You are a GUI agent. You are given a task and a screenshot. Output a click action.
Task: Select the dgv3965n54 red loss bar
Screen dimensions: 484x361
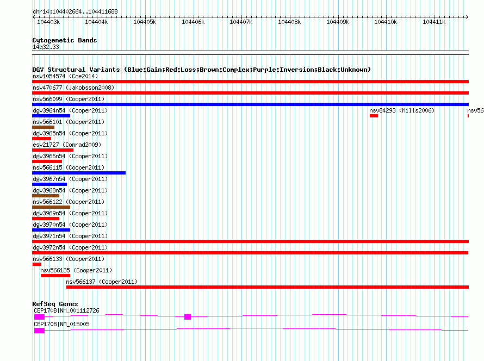42,139
